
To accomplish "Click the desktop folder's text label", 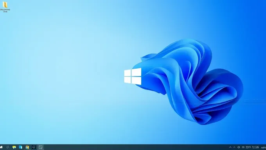I will click(x=5, y=11).
